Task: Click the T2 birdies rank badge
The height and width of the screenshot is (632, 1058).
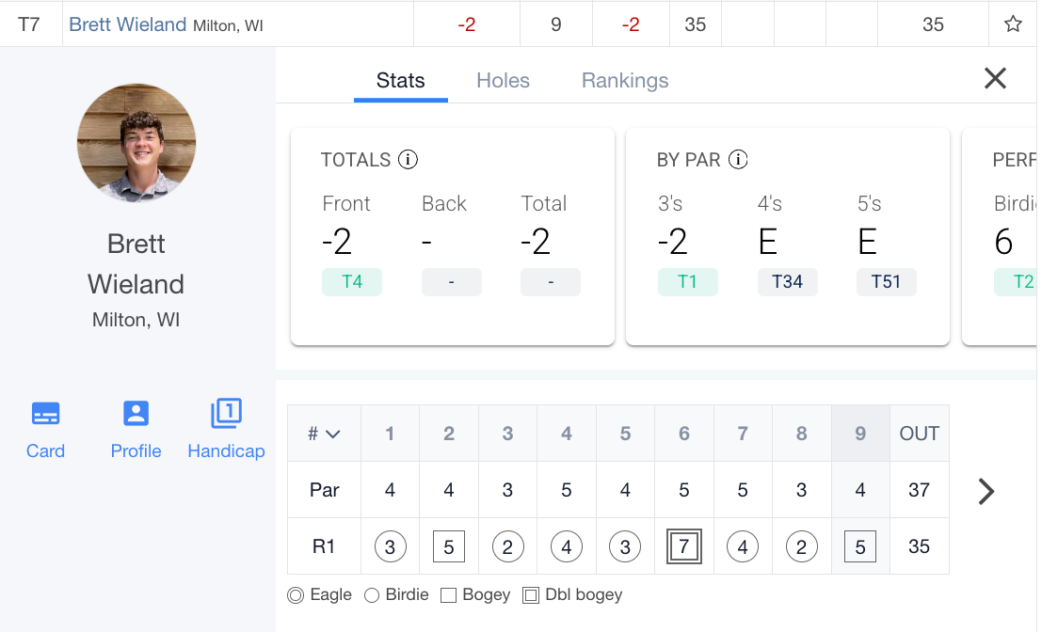Action: (1016, 282)
